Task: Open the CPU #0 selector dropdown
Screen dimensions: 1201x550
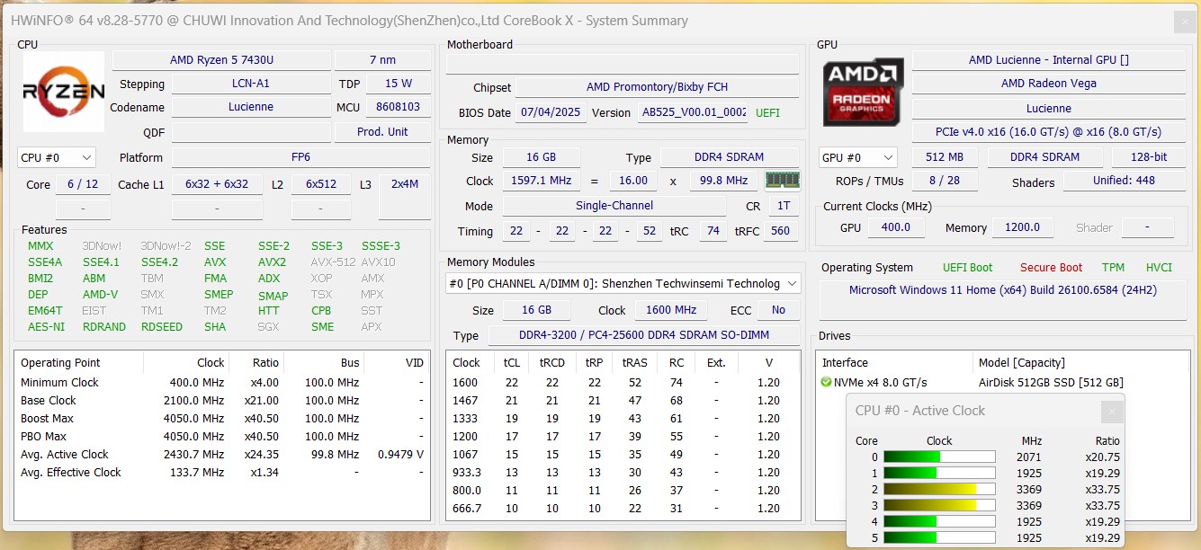Action: pos(56,157)
